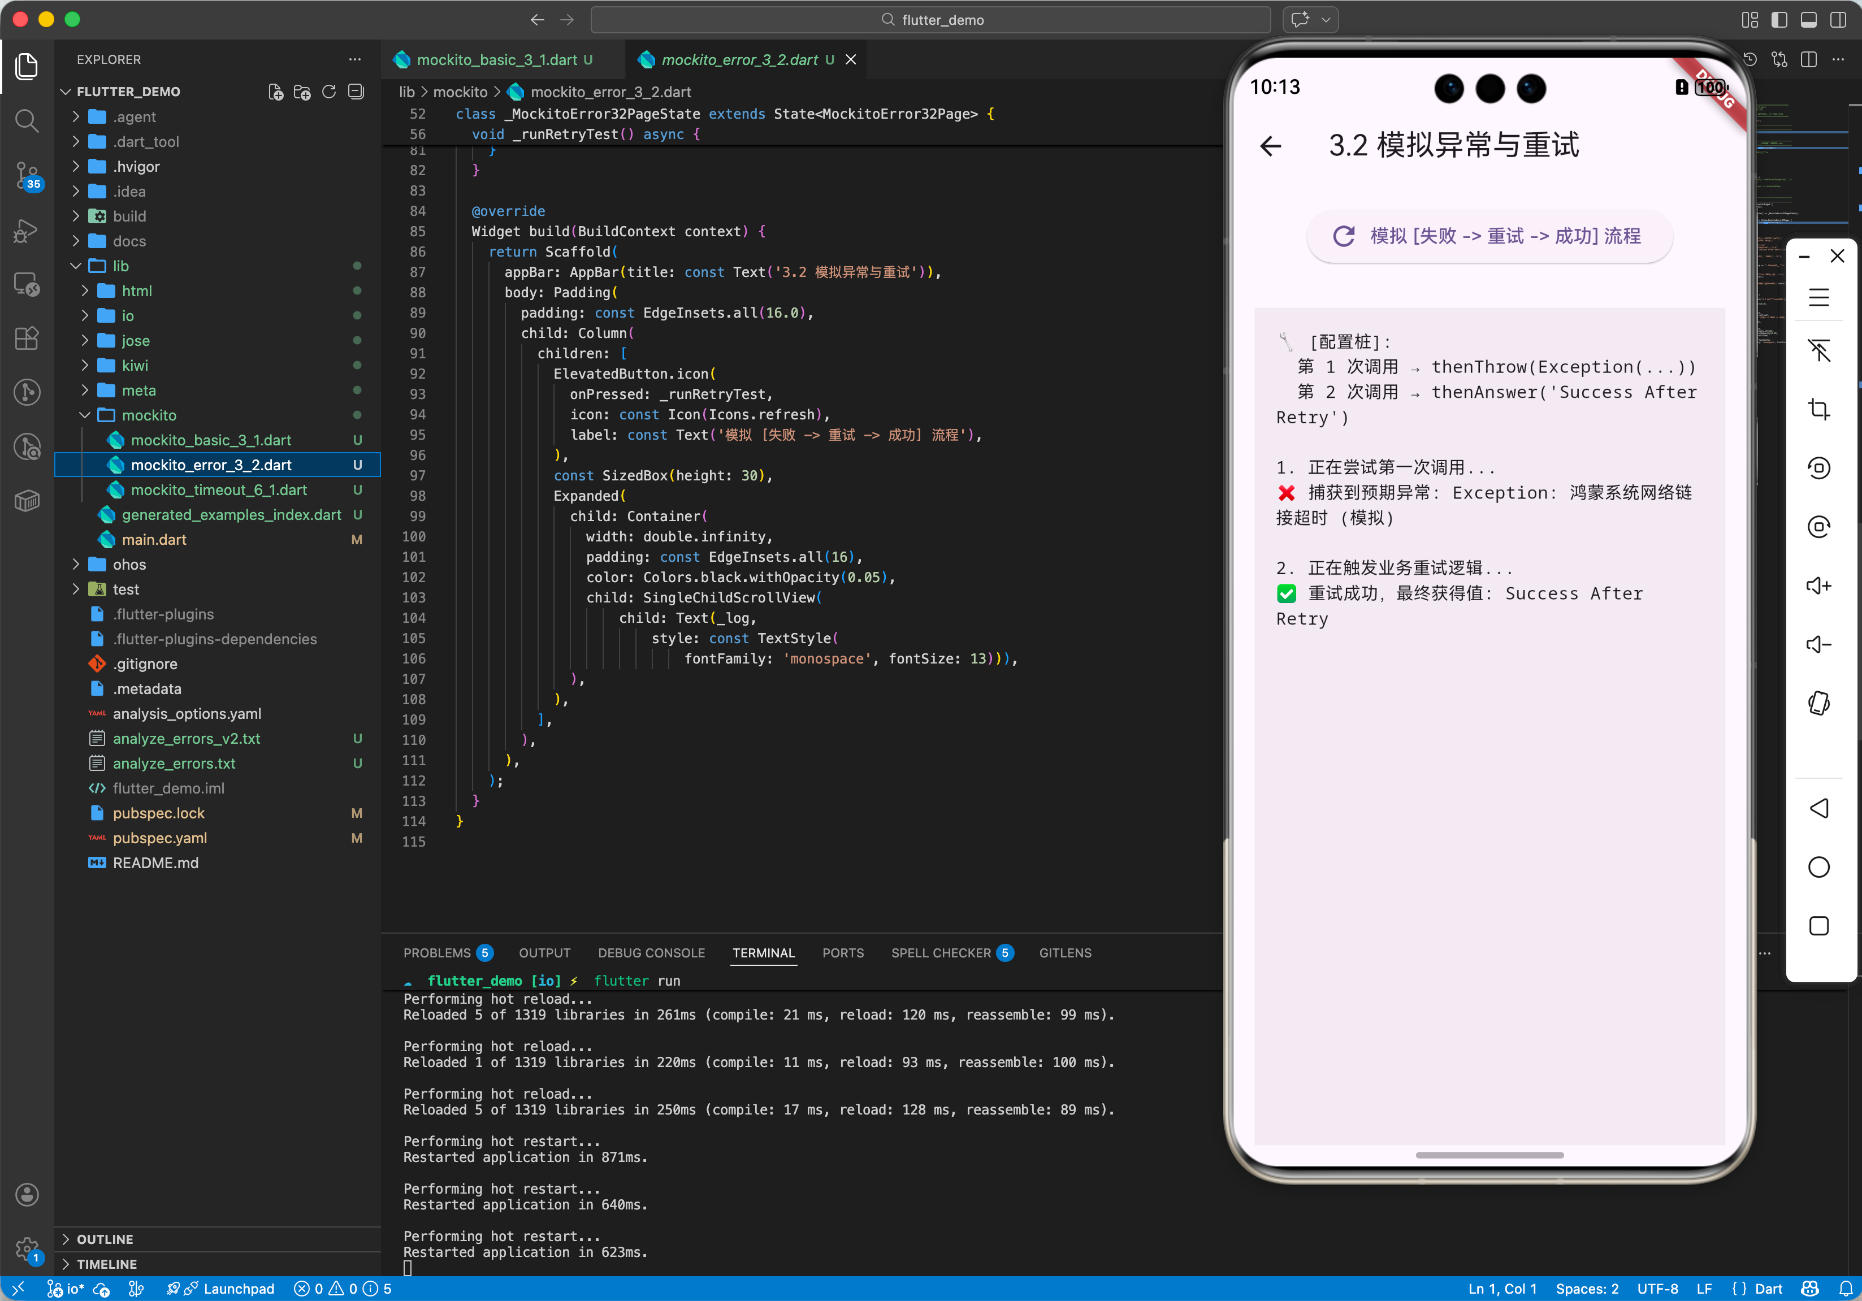The height and width of the screenshot is (1301, 1862).
Task: Open the Search view in activity bar
Action: click(27, 122)
